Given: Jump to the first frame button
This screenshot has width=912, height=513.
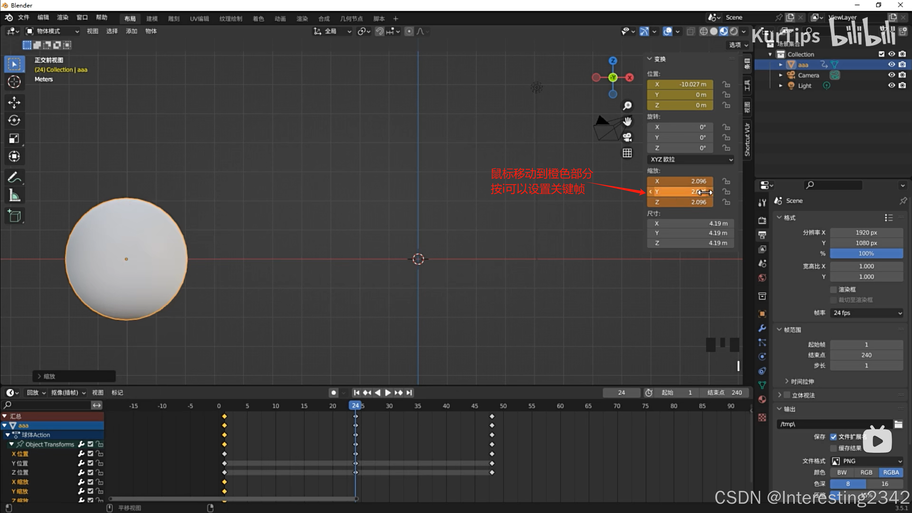Looking at the screenshot, I should [x=356, y=393].
